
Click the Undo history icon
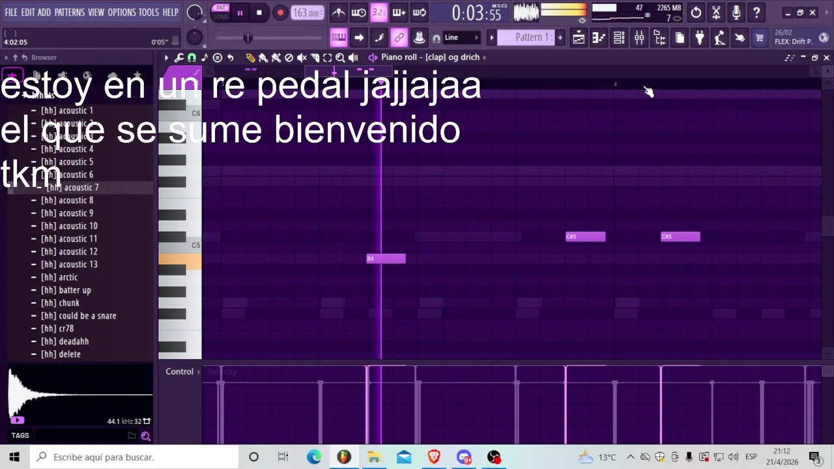[x=696, y=12]
